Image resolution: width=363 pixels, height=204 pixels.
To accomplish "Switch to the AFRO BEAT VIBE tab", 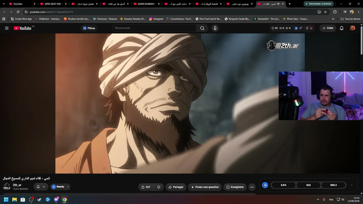I will point(53,4).
